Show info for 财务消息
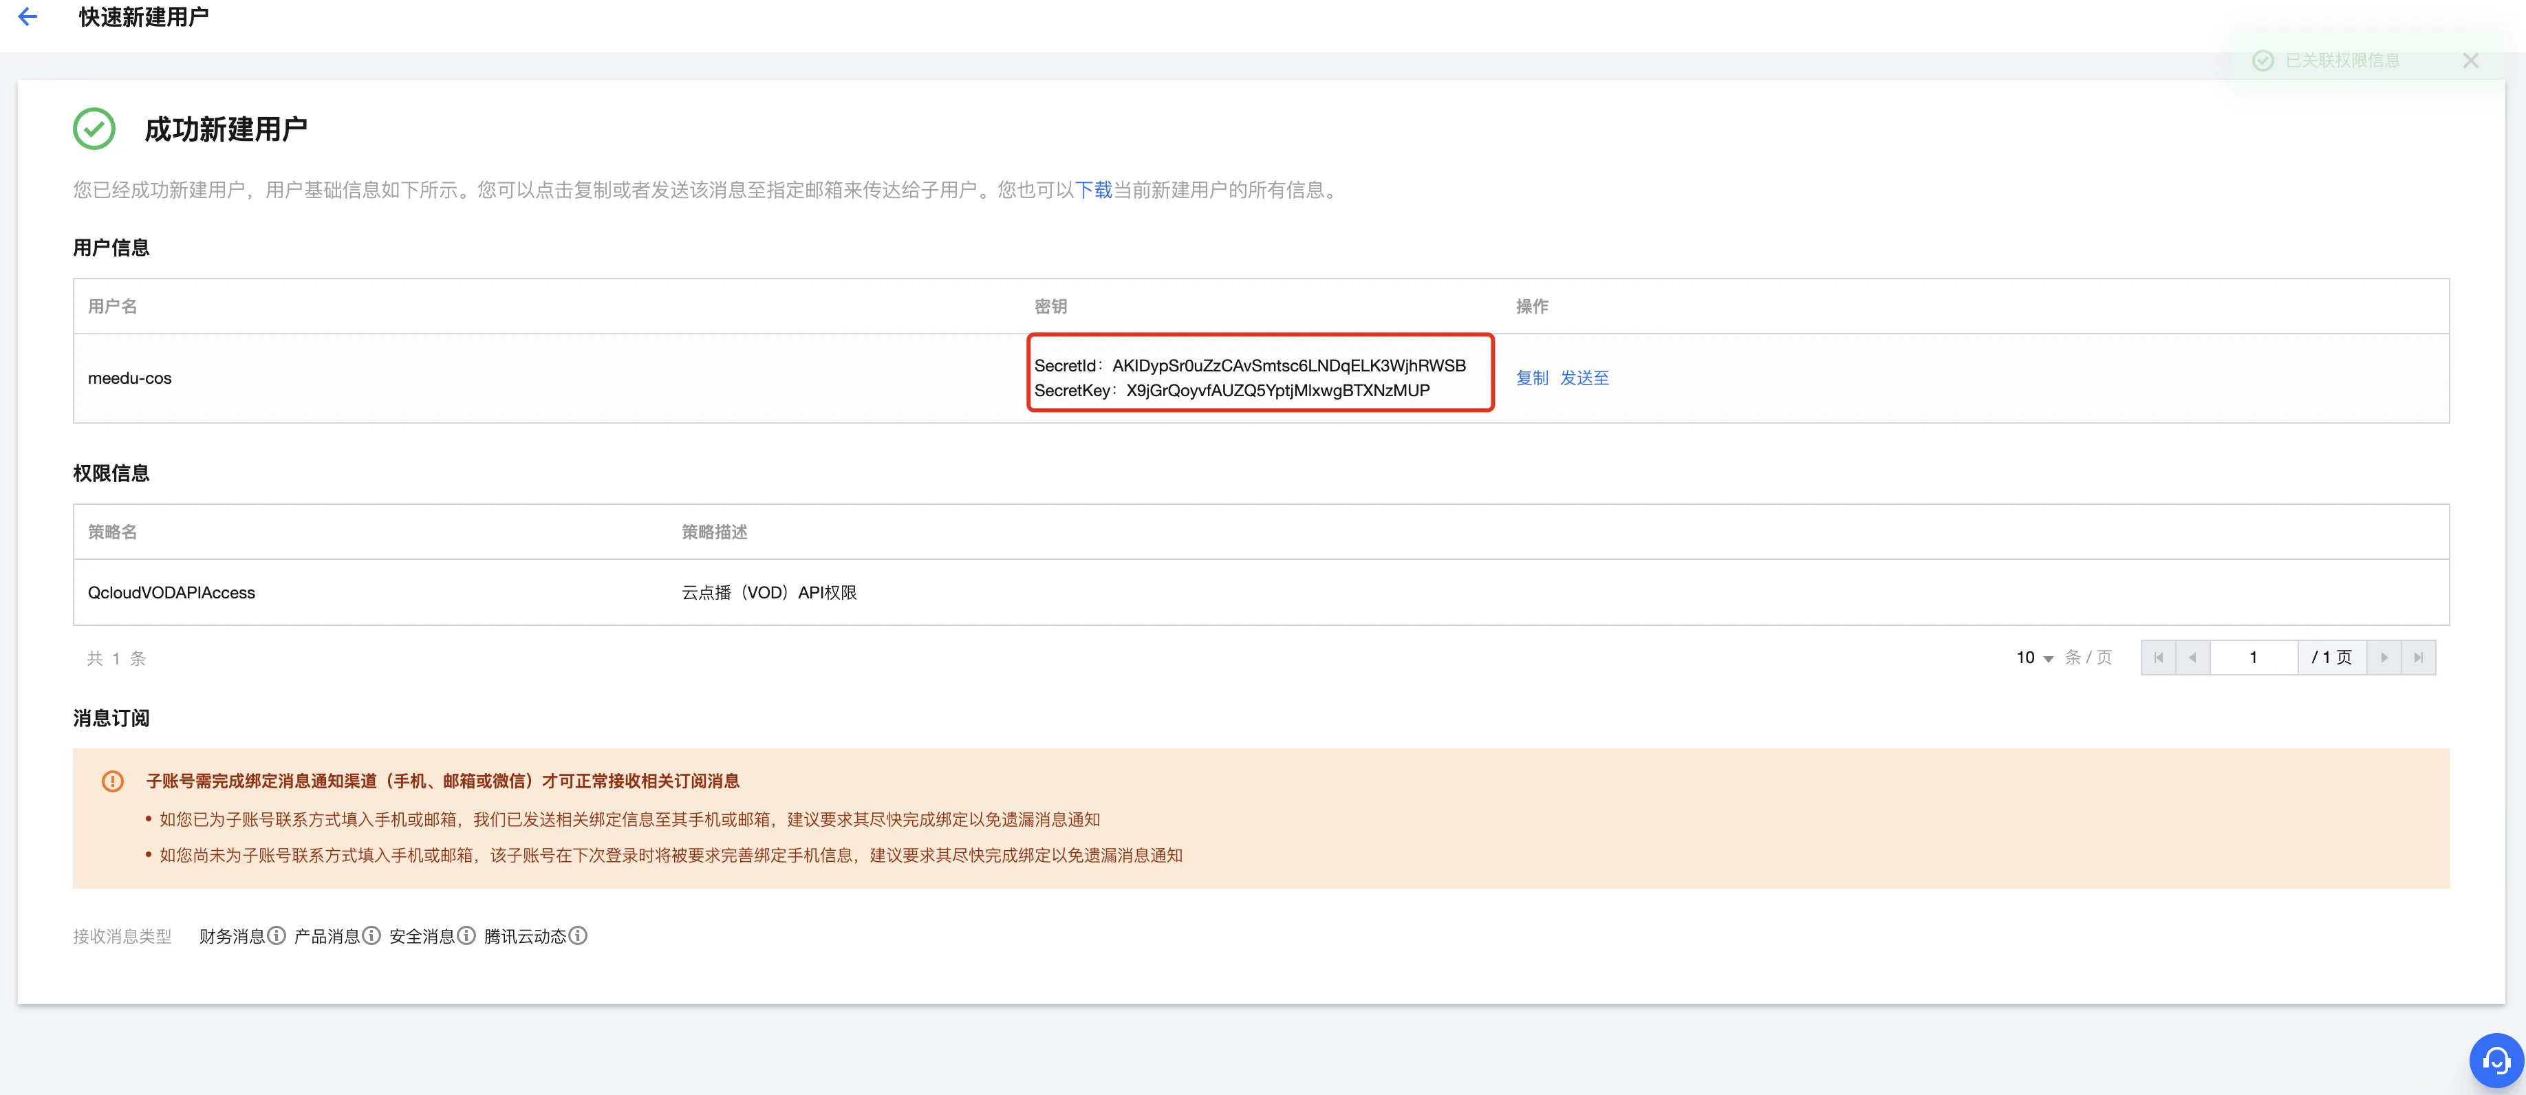Viewport: 2526px width, 1095px height. click(x=277, y=935)
